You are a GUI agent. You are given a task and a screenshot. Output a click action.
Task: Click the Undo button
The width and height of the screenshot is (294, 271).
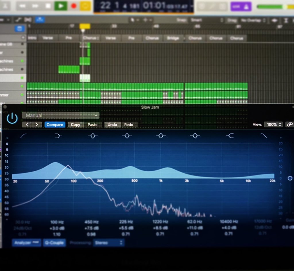[x=112, y=125]
